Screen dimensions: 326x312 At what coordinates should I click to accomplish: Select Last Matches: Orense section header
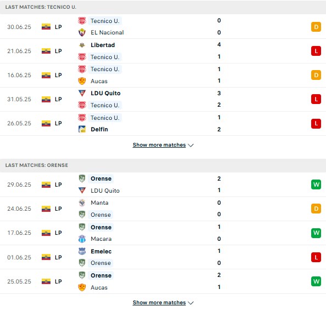(x=163, y=165)
